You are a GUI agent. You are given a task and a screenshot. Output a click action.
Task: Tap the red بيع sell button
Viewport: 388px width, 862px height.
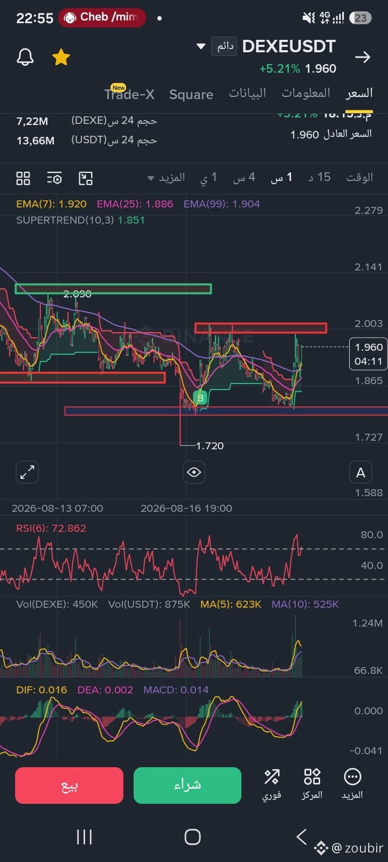[69, 785]
